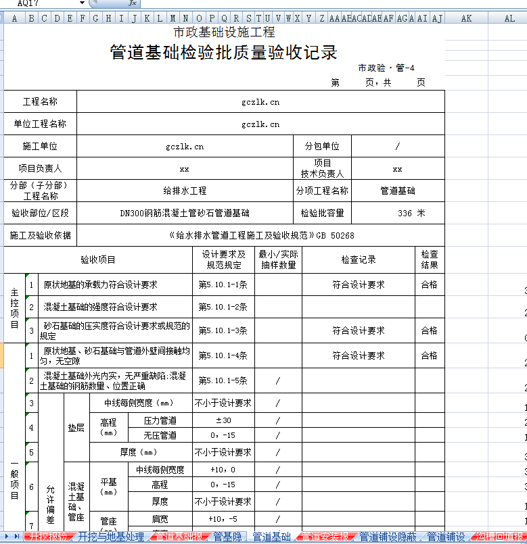The width and height of the screenshot is (527, 544).
Task: Select the 项目负责人 label cell
Action: pyautogui.click(x=40, y=168)
